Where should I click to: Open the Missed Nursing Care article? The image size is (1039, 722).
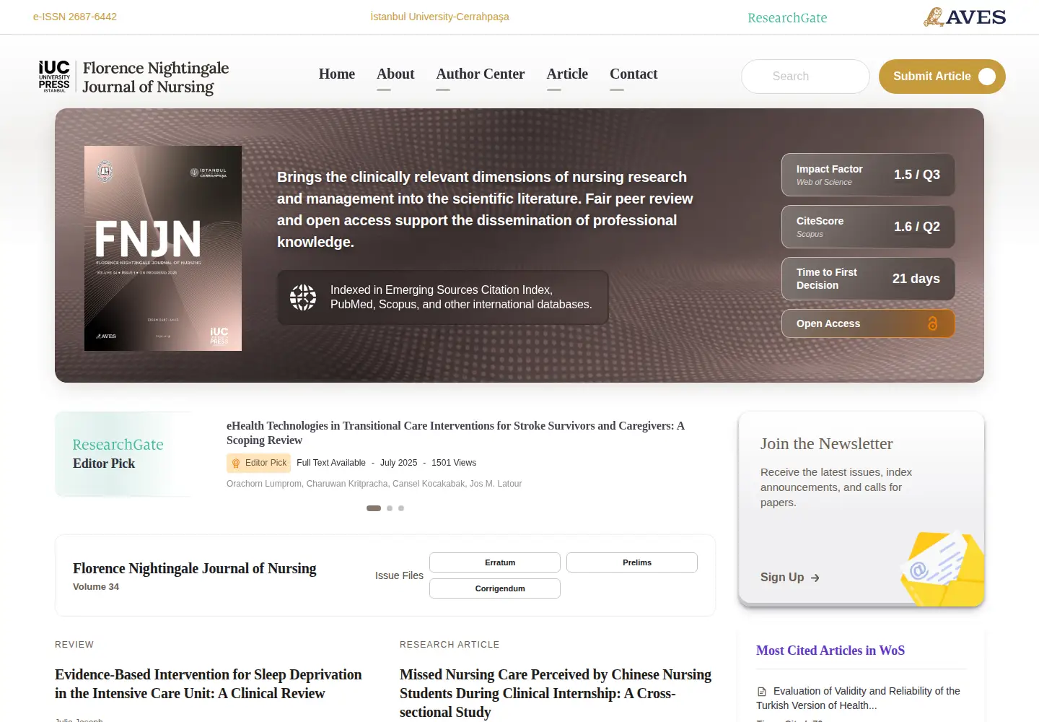click(556, 693)
